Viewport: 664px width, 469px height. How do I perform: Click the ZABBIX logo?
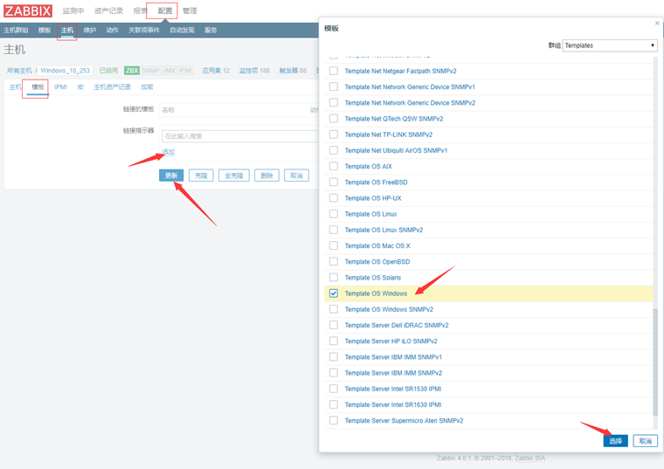[28, 10]
